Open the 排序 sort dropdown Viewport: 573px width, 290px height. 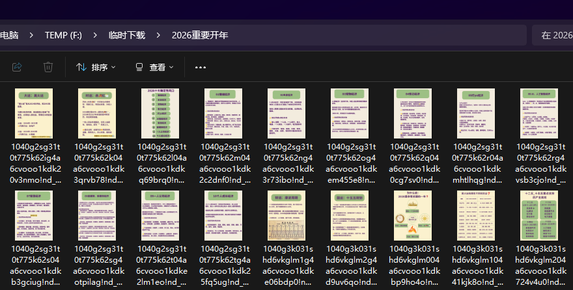(96, 67)
